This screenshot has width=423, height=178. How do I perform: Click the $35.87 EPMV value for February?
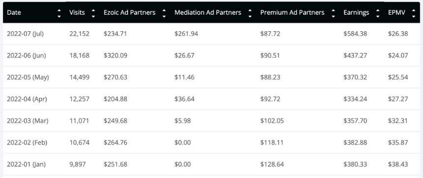(x=398, y=143)
